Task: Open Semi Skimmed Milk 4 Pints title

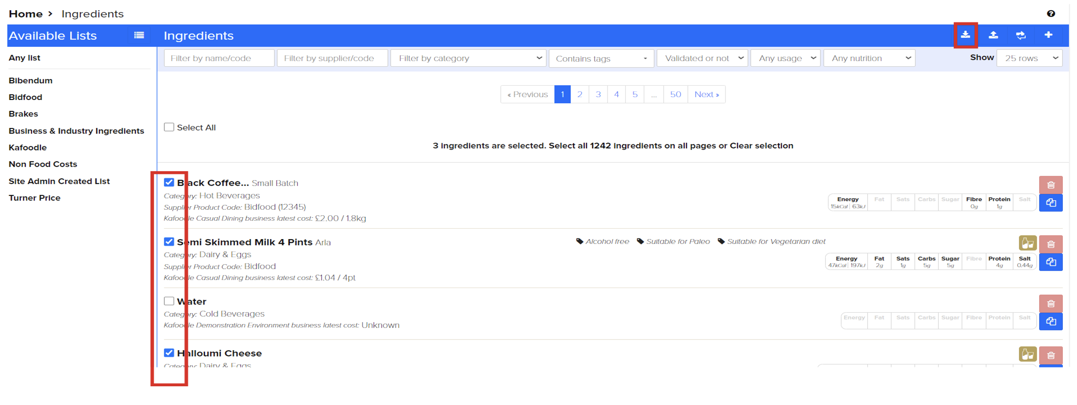Action: [245, 242]
